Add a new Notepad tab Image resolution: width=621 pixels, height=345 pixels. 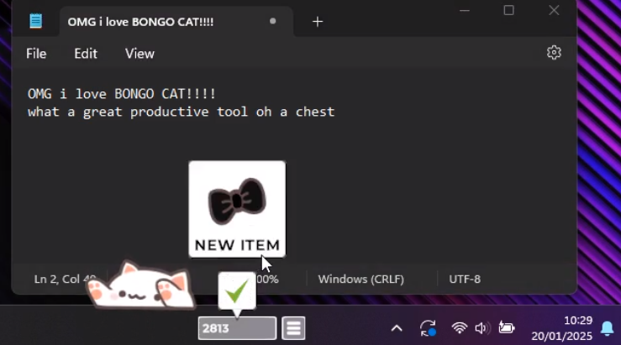[x=318, y=21]
